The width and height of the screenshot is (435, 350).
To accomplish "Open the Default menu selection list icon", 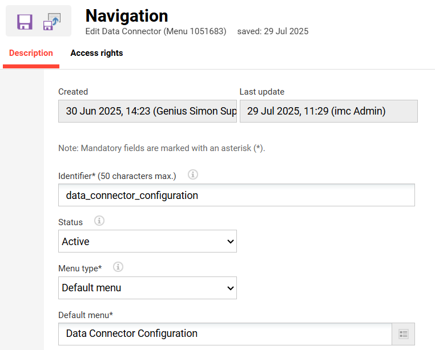I will pos(404,334).
